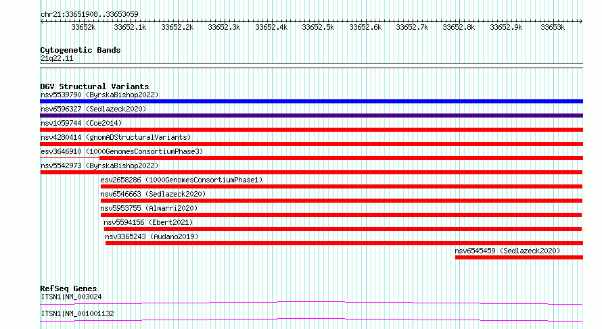The image size is (602, 329).
Task: Click the 33652.2k ruler tick label
Action: (177, 27)
